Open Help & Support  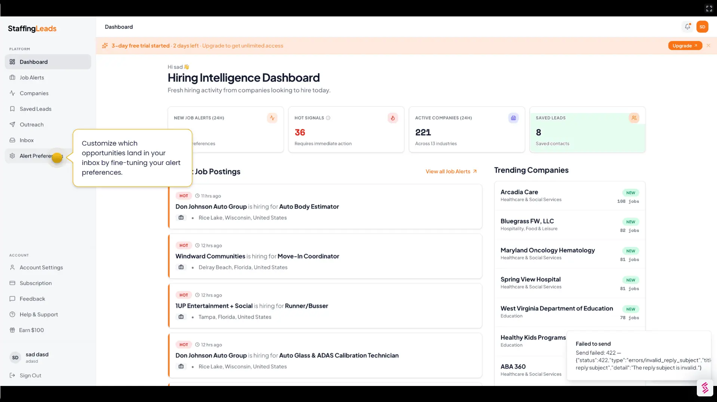pos(48,315)
